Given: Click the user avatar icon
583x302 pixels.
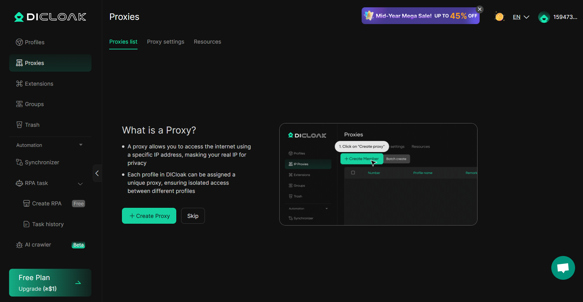Looking at the screenshot, I should tap(544, 17).
